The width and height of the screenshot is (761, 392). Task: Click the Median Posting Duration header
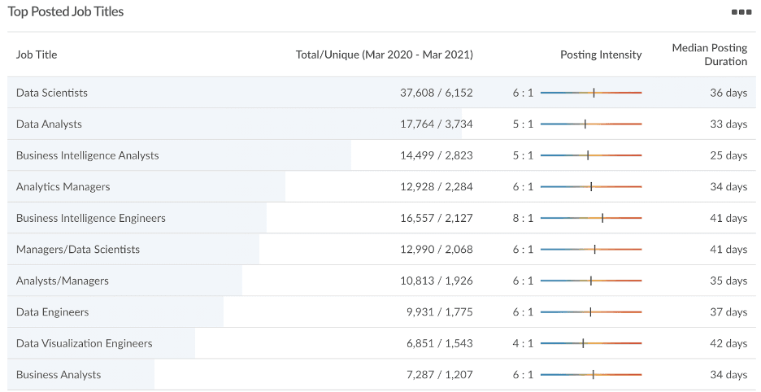(709, 54)
